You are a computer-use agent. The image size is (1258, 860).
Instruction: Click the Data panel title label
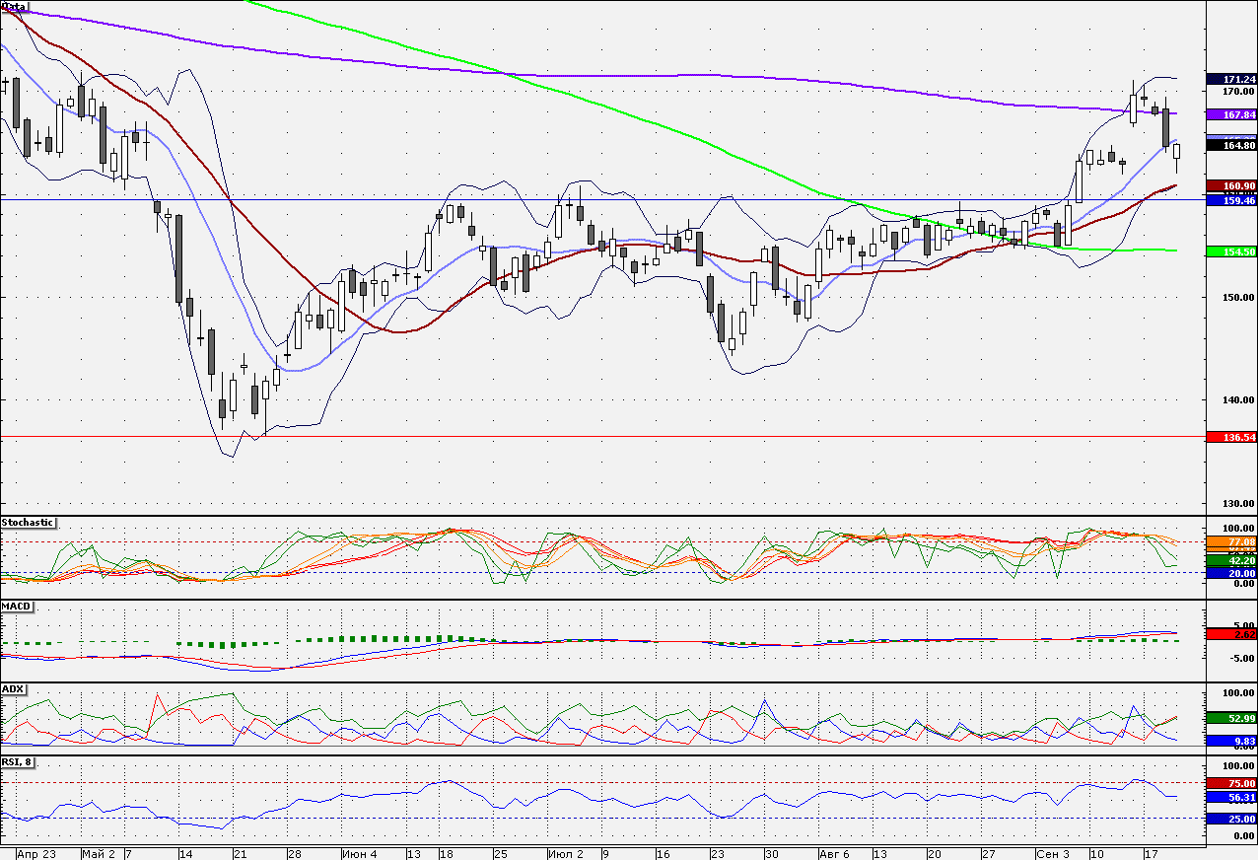click(x=15, y=7)
